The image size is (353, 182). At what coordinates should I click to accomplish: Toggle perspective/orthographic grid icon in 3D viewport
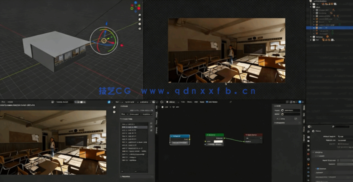139,28
